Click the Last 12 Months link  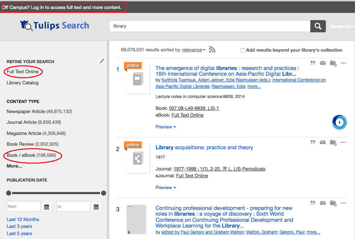click(x=23, y=219)
